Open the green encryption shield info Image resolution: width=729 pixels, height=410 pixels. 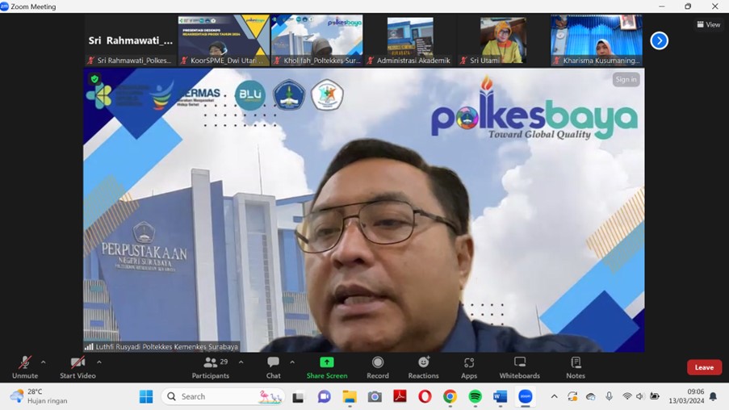pos(94,79)
